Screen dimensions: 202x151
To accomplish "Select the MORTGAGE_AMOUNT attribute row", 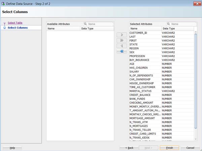I will click(x=162, y=118).
